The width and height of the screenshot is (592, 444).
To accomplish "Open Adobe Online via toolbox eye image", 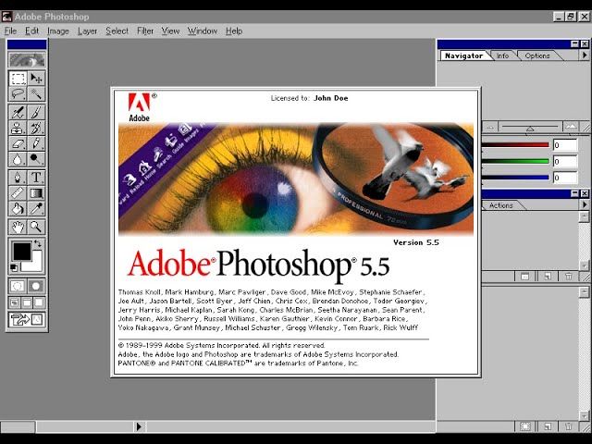I will pos(27,59).
